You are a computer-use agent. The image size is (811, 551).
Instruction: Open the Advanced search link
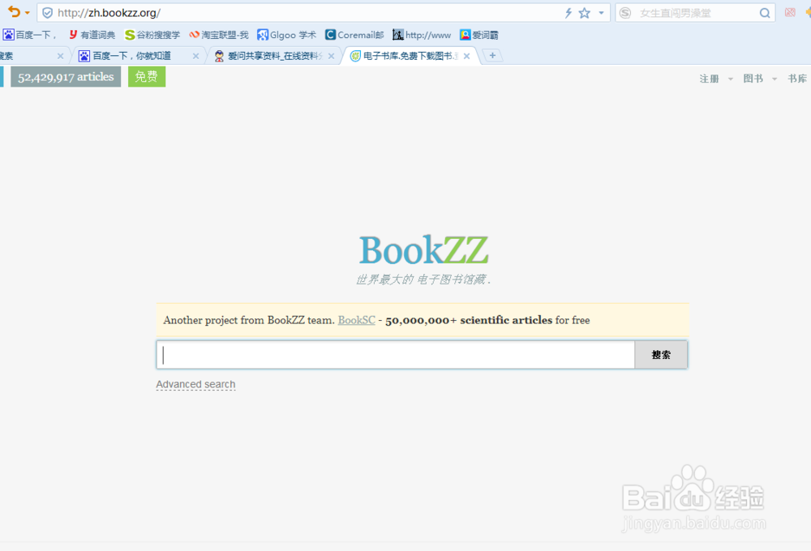[x=195, y=385]
